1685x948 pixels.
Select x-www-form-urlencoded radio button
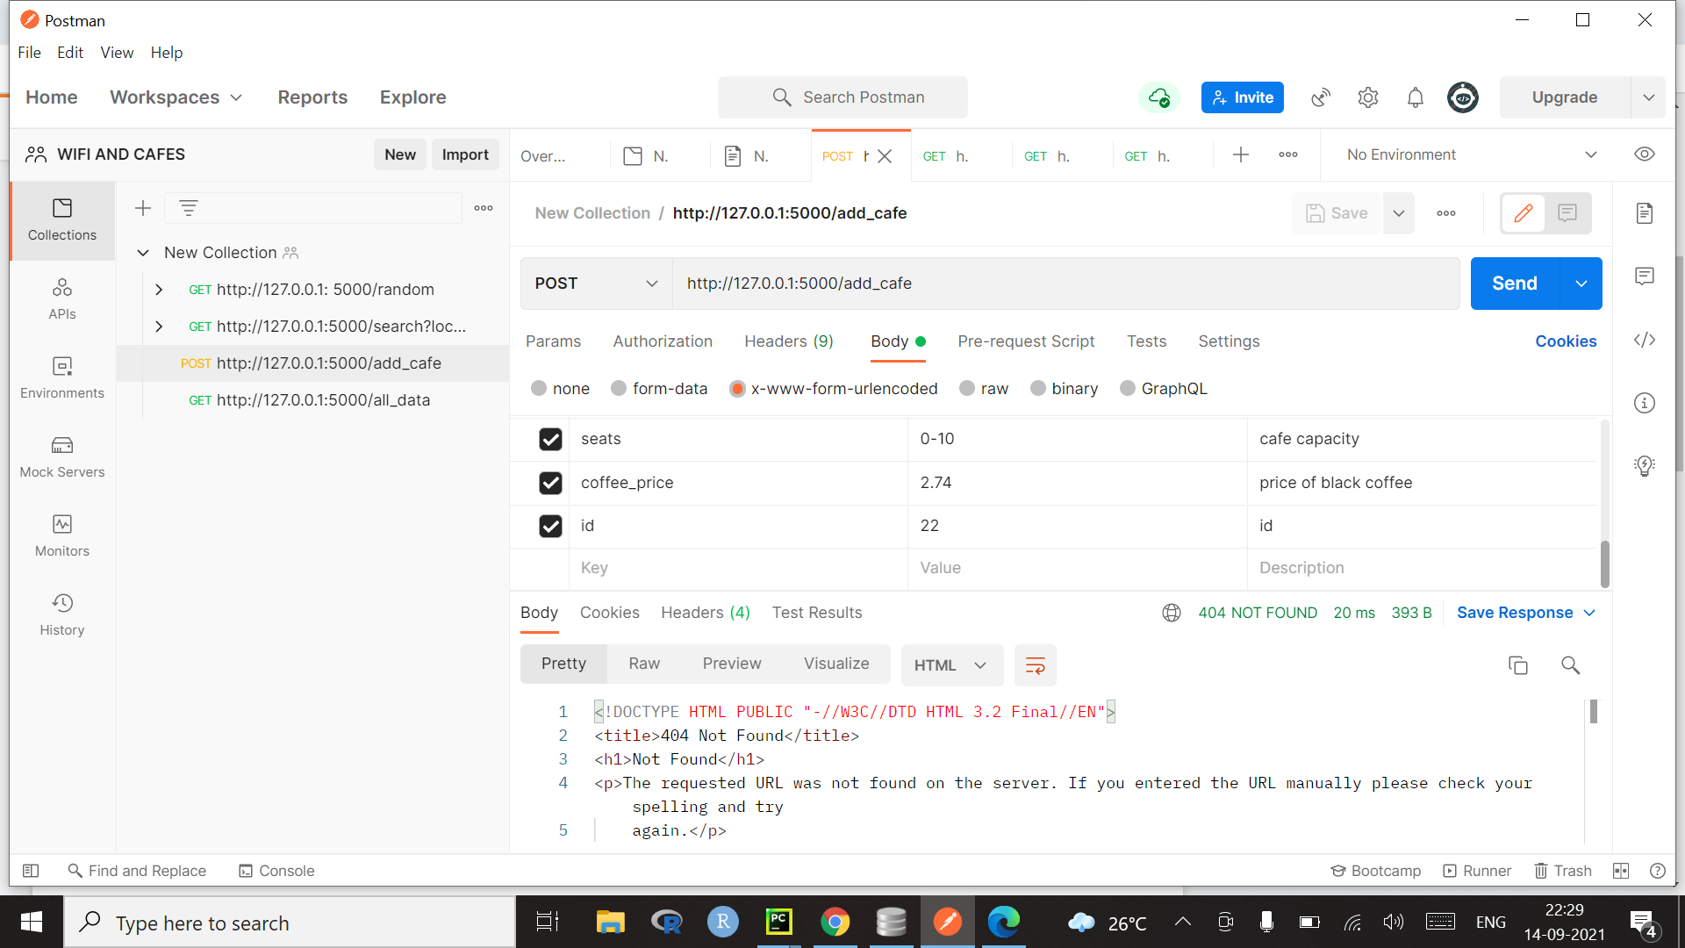coord(736,388)
